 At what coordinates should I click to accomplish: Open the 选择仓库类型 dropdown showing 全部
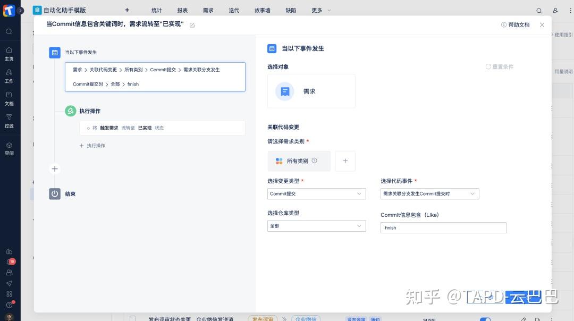316,225
